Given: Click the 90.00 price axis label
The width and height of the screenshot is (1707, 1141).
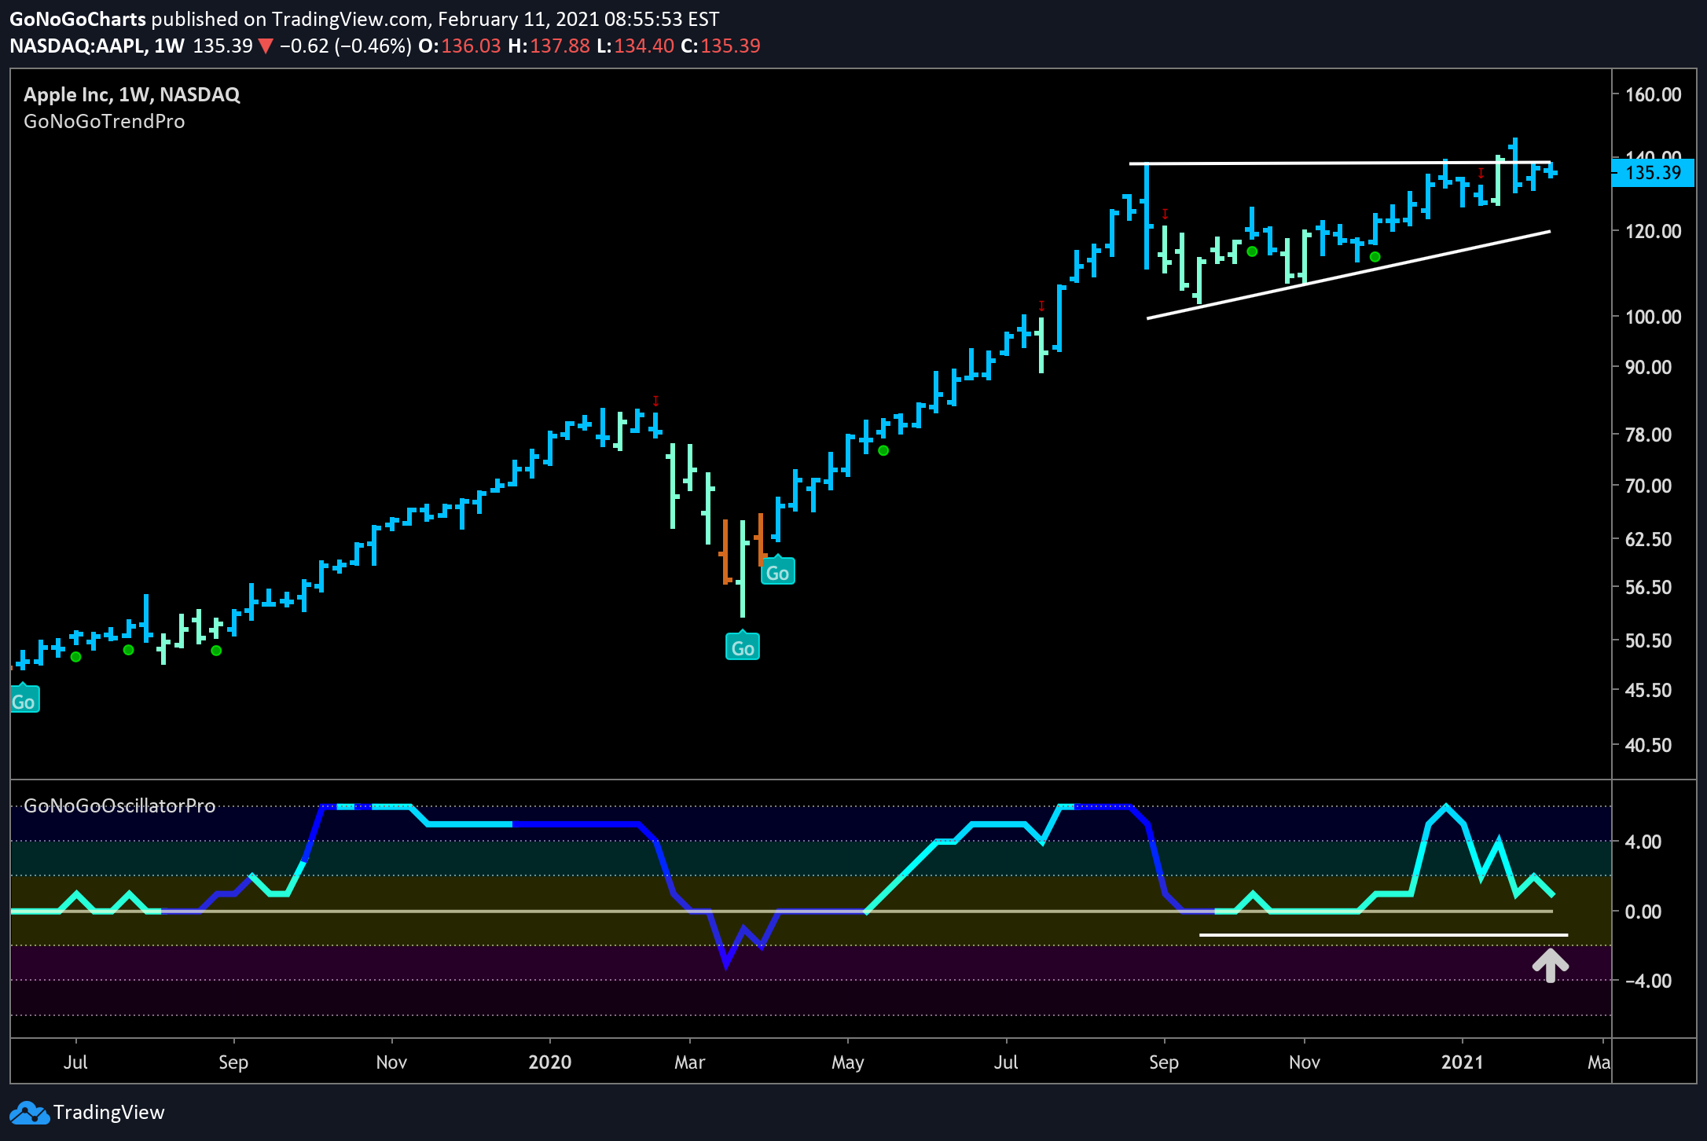Looking at the screenshot, I should [1648, 368].
